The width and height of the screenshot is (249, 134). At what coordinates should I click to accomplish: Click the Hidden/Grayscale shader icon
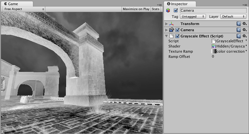tap(214, 46)
